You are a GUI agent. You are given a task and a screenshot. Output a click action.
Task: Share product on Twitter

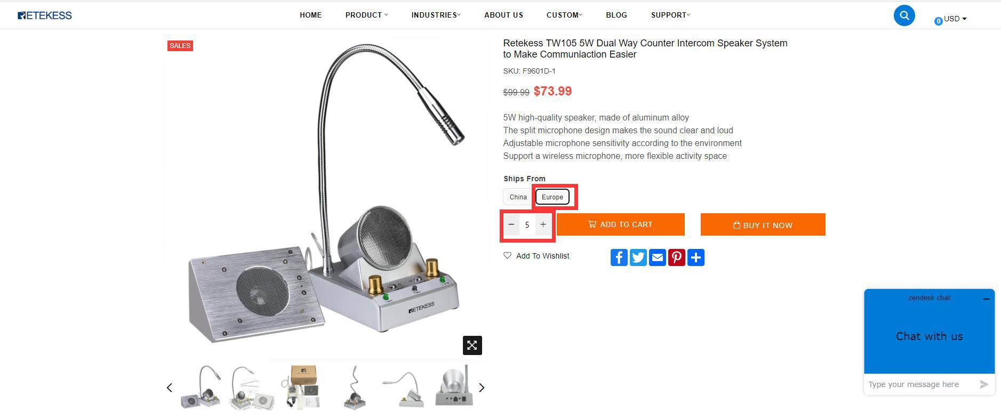(638, 257)
